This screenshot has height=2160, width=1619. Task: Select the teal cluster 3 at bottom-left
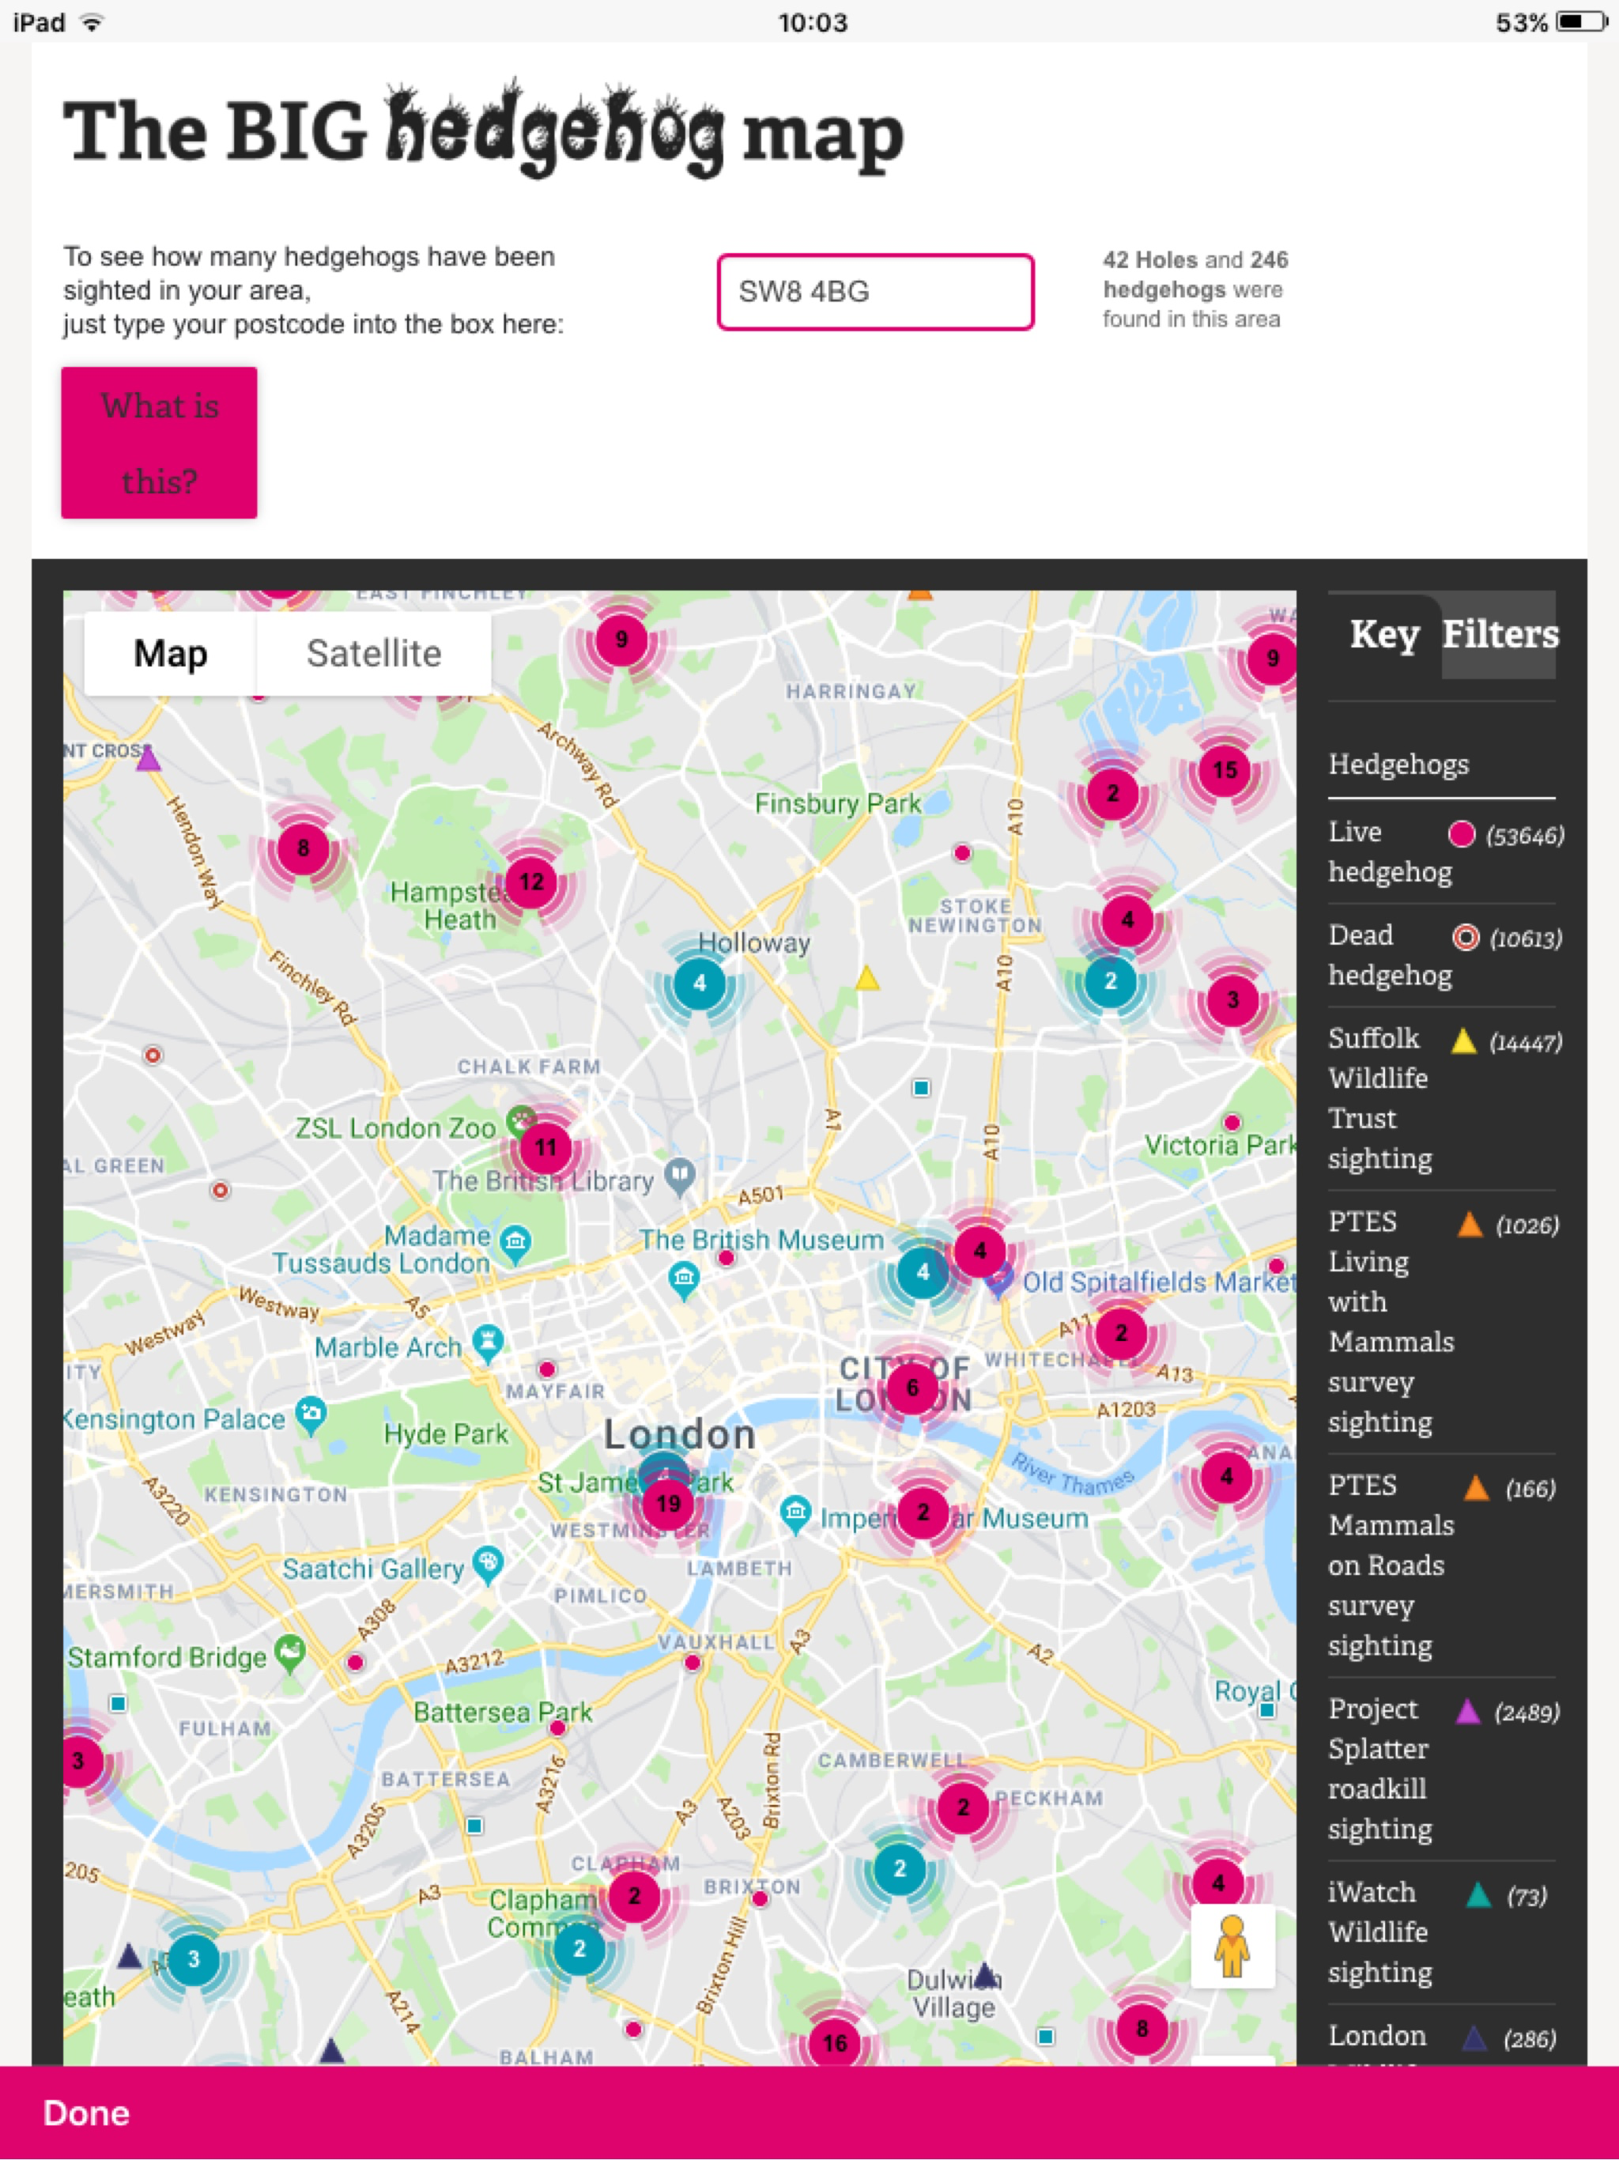[194, 1959]
